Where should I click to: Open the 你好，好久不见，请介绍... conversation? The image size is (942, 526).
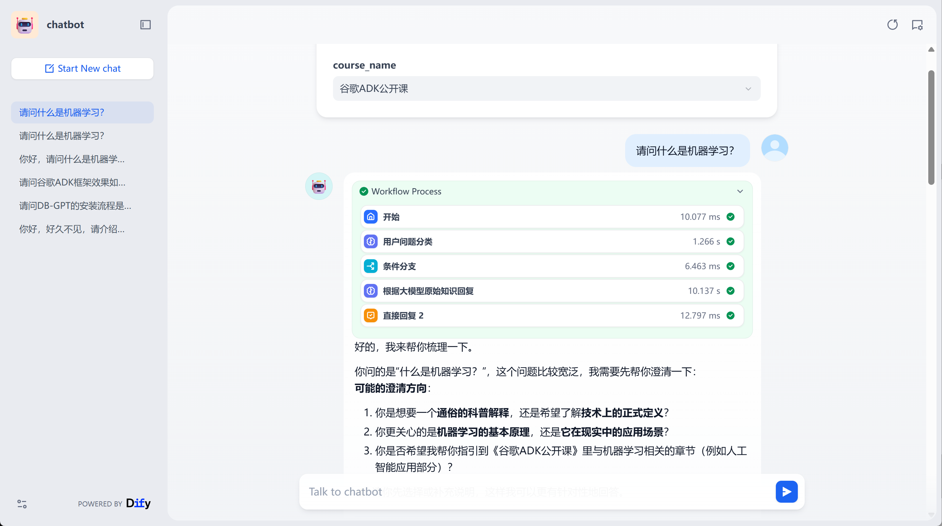pyautogui.click(x=82, y=229)
